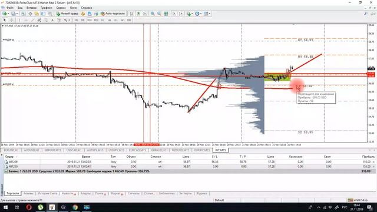Zoom out of the chart
Viewport: 377px width, 212px height.
coord(159,14)
